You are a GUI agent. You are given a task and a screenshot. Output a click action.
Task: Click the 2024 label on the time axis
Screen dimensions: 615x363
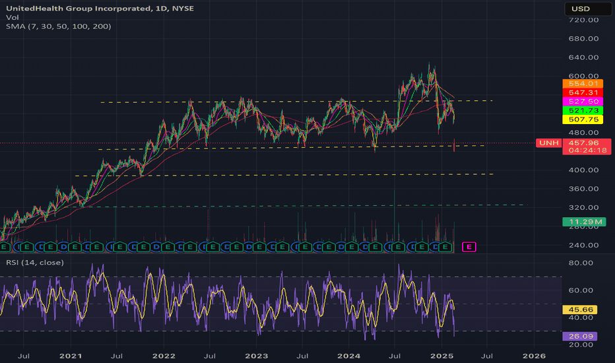point(348,356)
